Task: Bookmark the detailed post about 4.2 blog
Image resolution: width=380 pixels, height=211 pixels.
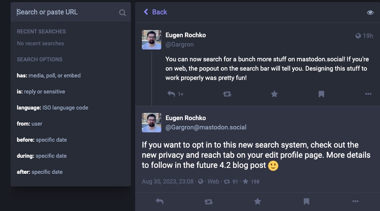Action: (307, 202)
